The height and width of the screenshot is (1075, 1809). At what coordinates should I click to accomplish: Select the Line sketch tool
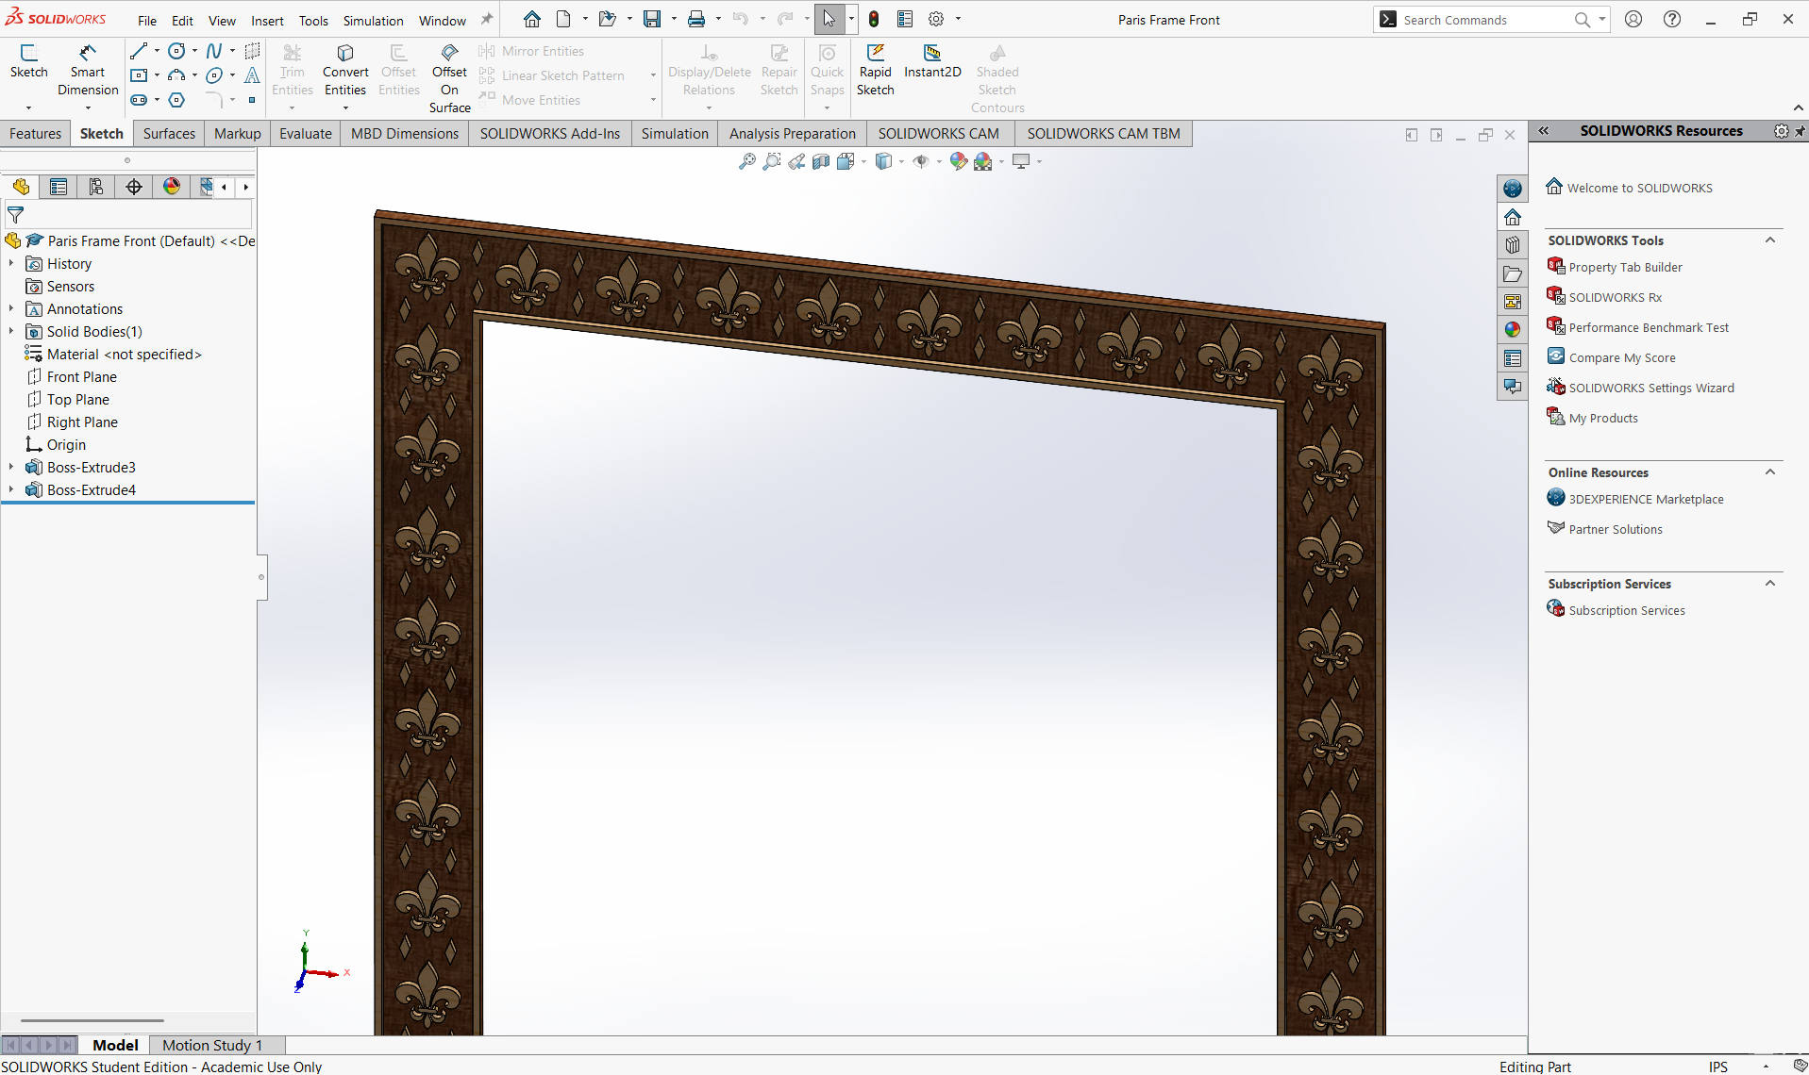coord(139,51)
